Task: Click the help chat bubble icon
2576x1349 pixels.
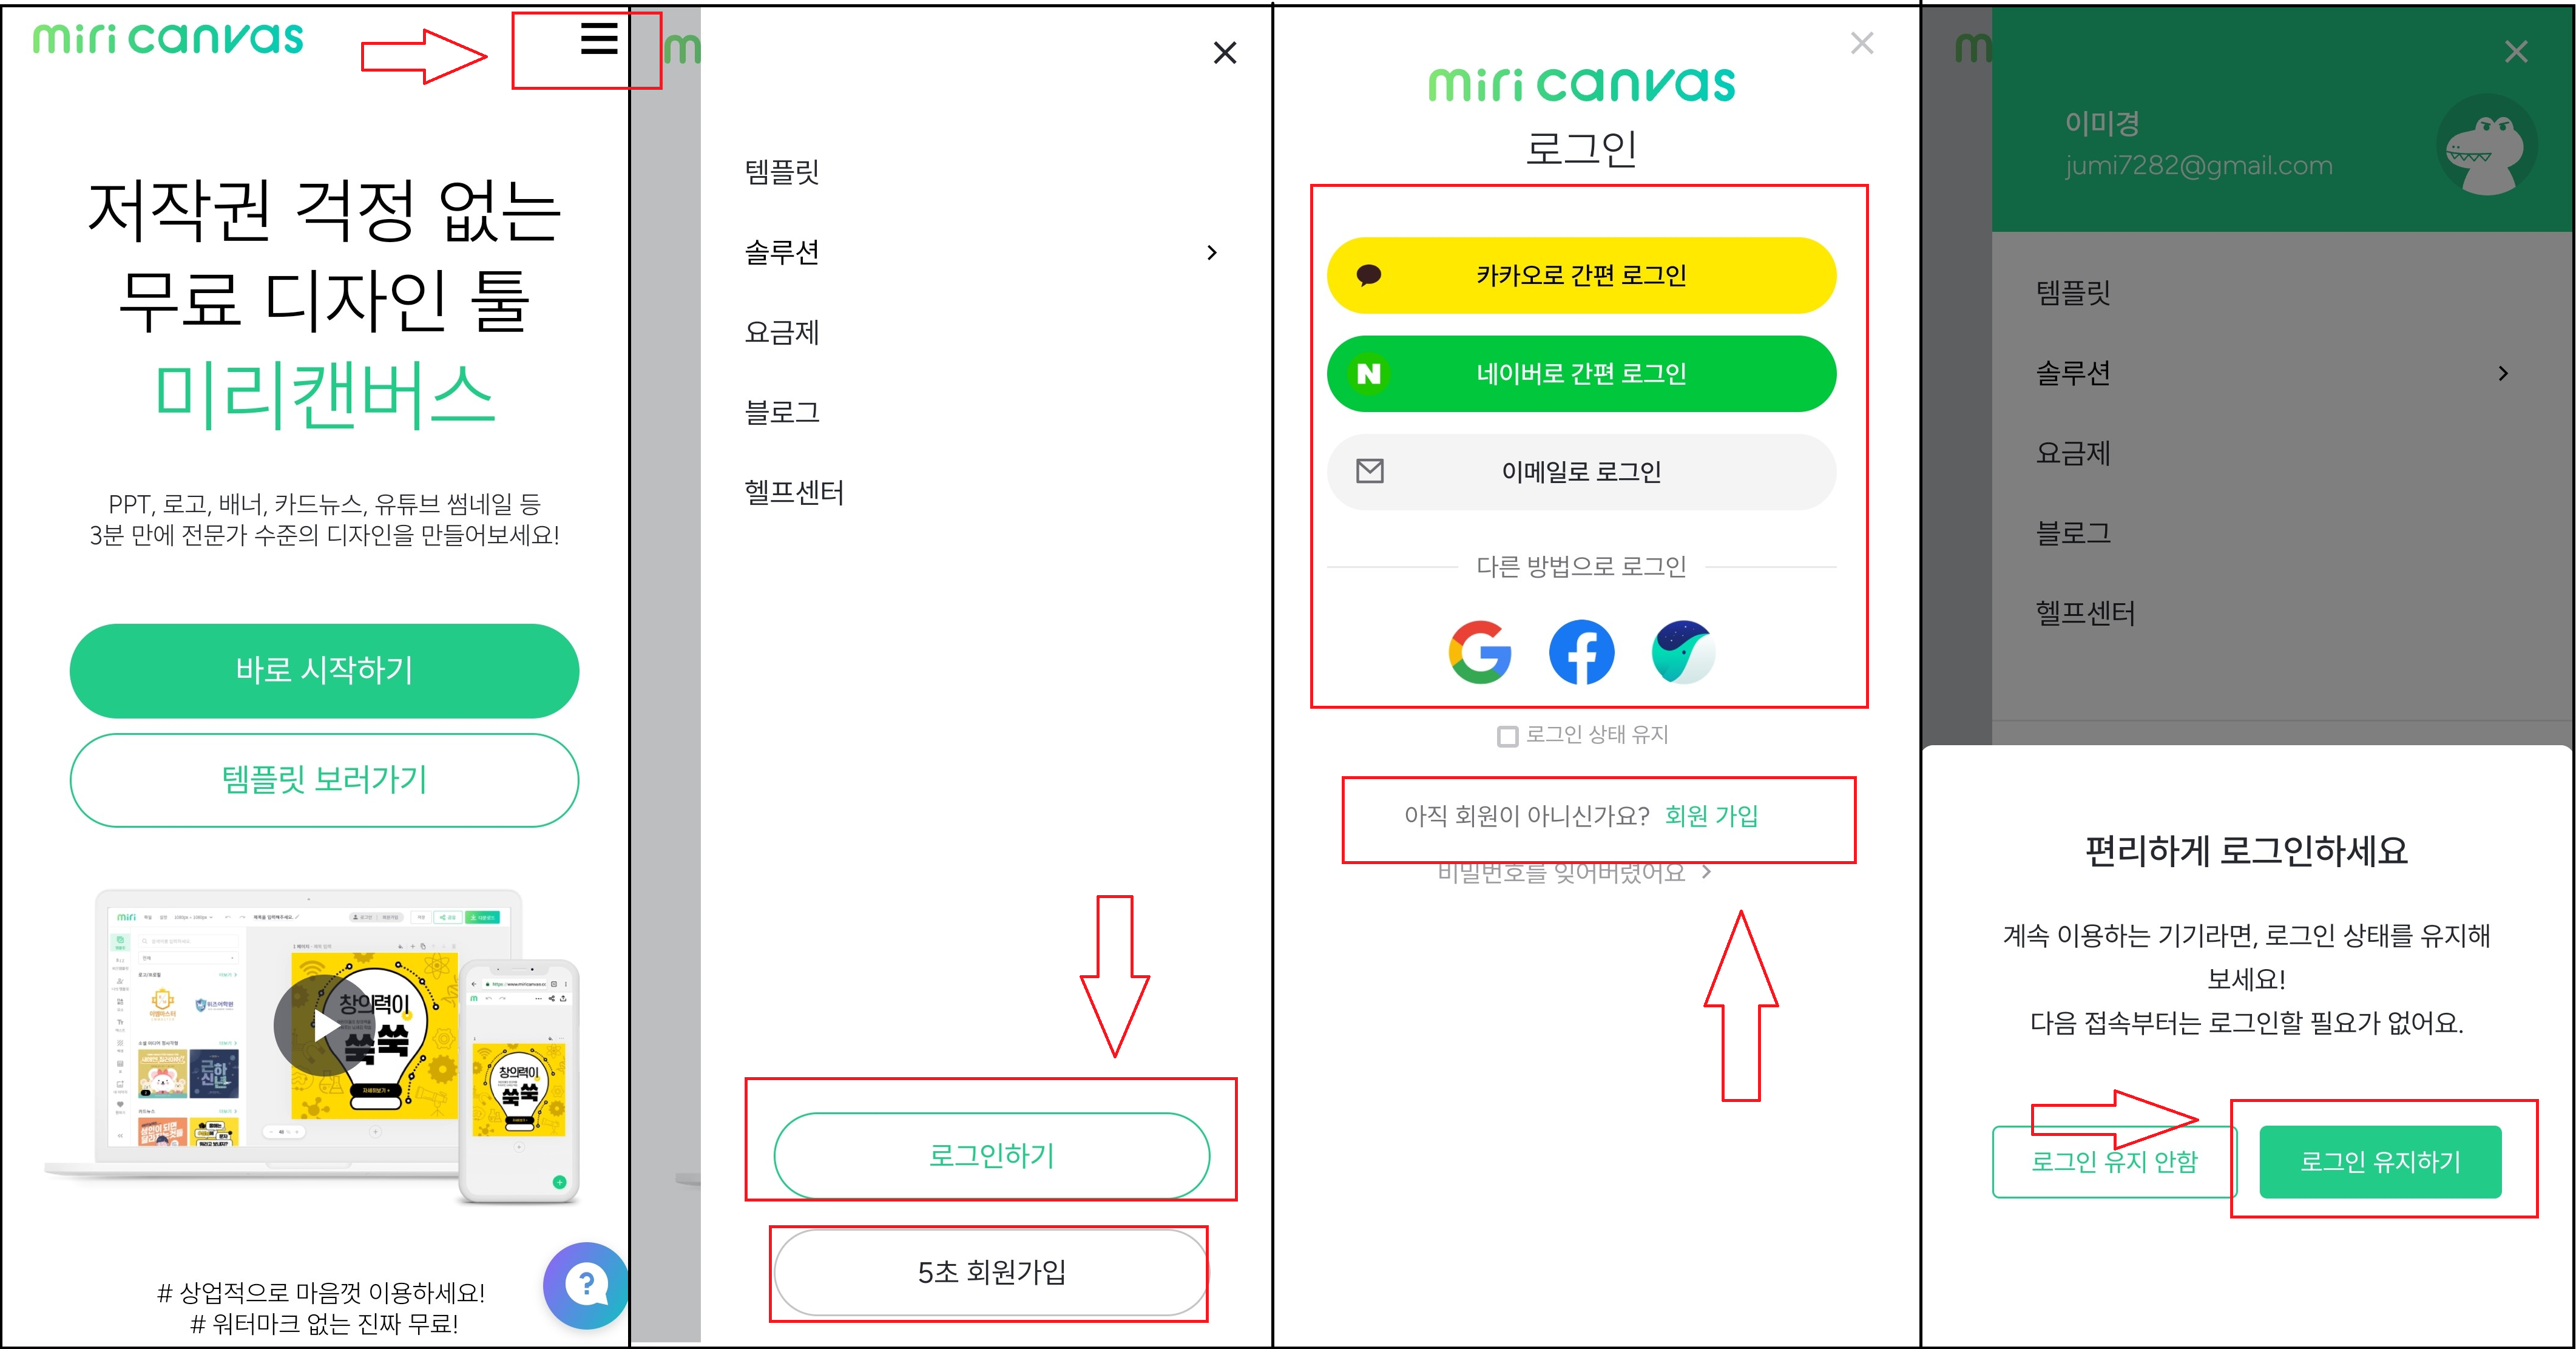Action: coord(586,1284)
